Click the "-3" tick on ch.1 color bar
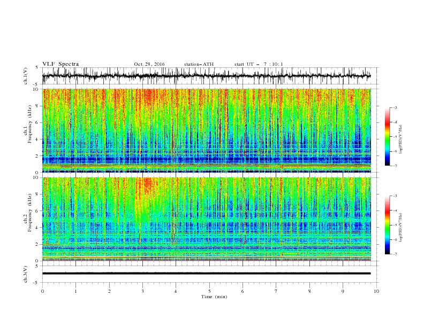 tap(395, 107)
